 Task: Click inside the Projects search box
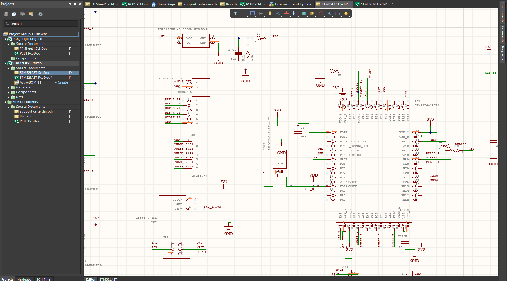coord(41,23)
